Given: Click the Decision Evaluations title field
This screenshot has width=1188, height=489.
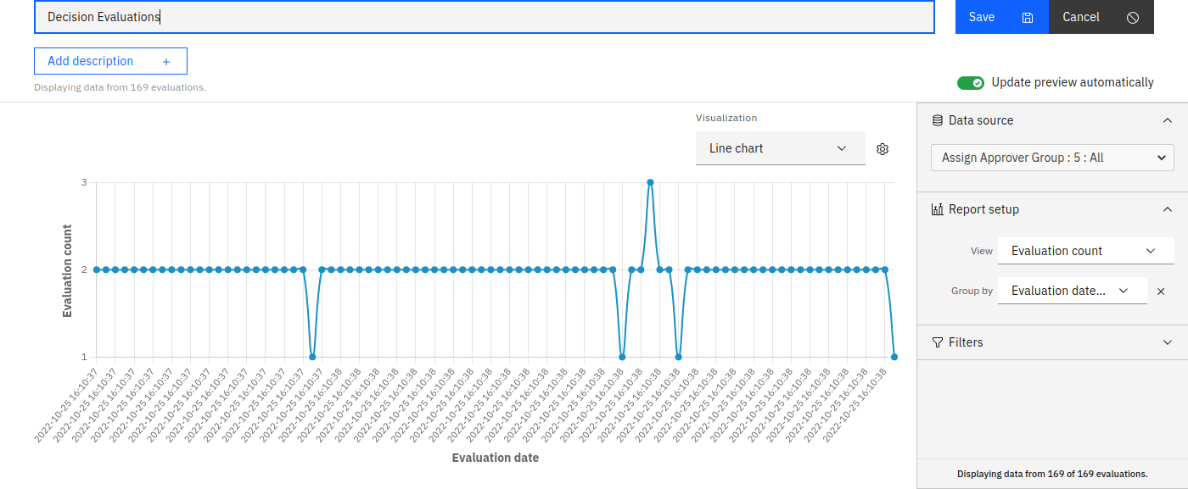Looking at the screenshot, I should [x=484, y=16].
